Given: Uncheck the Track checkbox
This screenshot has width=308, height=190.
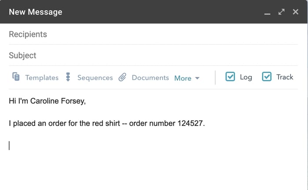Looking at the screenshot, I should (x=267, y=77).
